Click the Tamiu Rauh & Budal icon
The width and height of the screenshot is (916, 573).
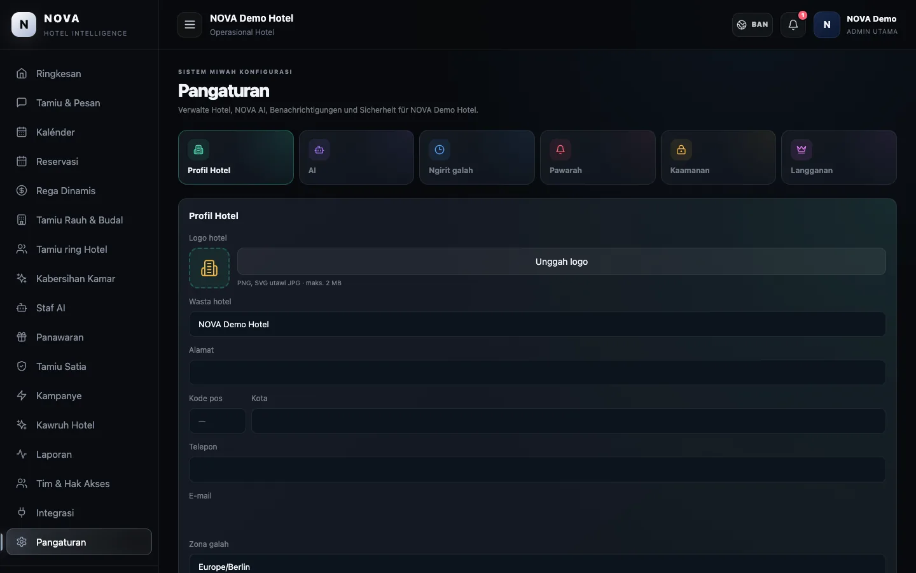[x=22, y=220]
